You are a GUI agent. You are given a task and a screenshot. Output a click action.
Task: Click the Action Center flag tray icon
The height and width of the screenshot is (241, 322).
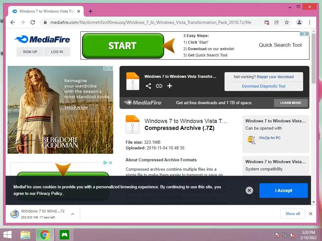click(x=277, y=235)
